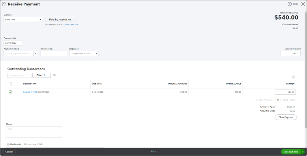Click the Cancel button
This screenshot has height=156, width=307.
pos(9,152)
